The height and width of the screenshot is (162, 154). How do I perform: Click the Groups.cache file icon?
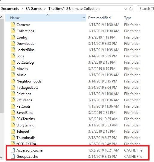[13, 156]
